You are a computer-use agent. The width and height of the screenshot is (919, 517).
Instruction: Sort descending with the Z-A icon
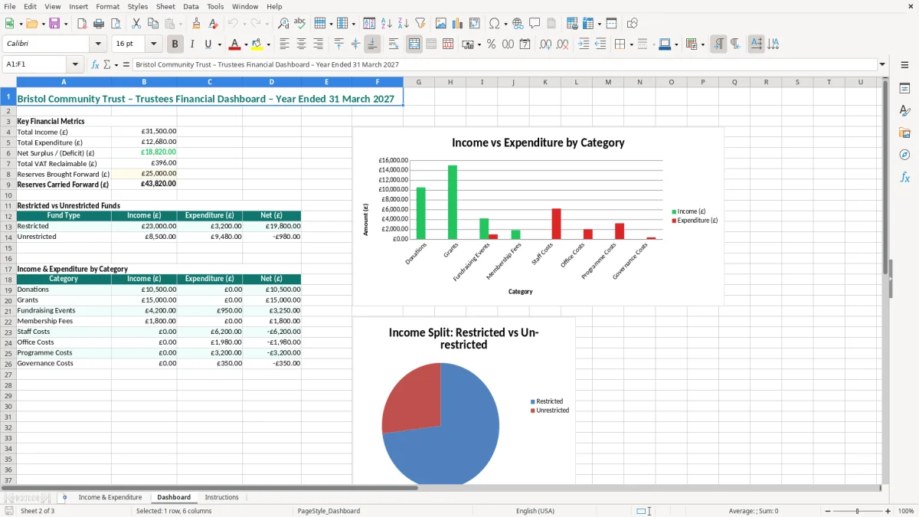[403, 24]
